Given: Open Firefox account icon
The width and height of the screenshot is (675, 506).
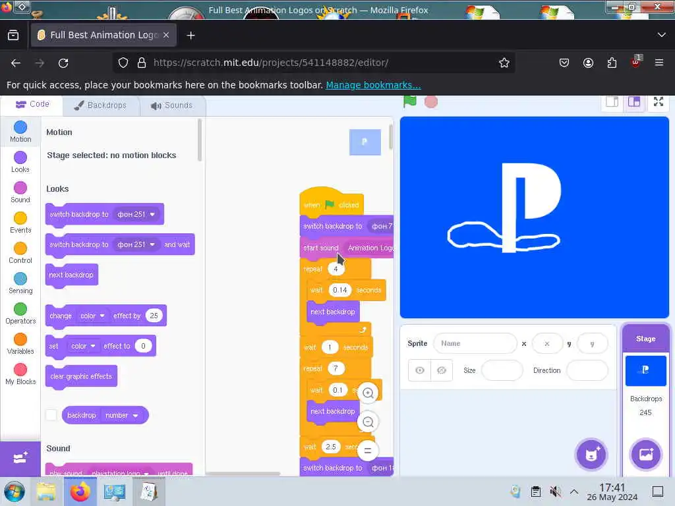Looking at the screenshot, I should 588,63.
